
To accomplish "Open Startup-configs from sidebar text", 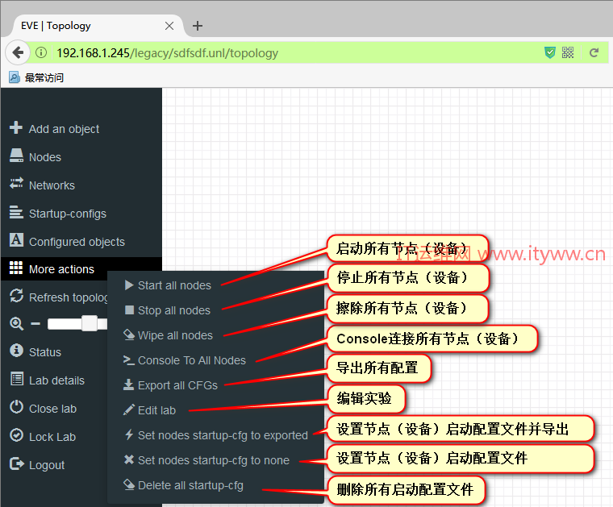I will click(x=68, y=214).
